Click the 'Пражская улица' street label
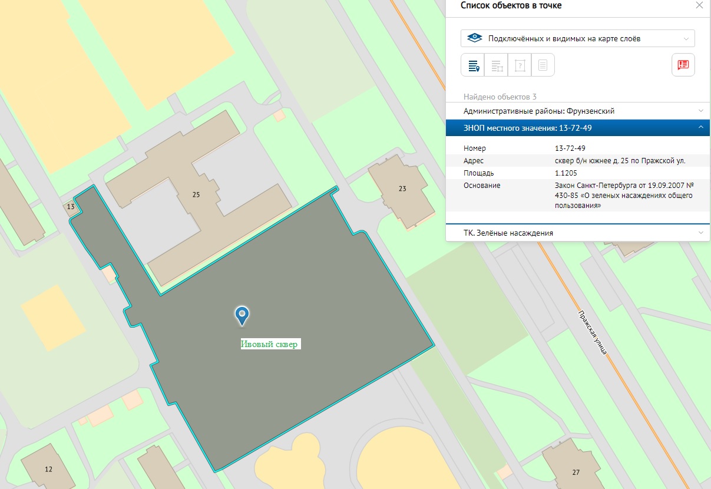The image size is (711, 489). 591,332
